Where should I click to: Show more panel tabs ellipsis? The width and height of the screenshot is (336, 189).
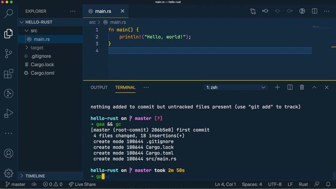pyautogui.click(x=146, y=88)
